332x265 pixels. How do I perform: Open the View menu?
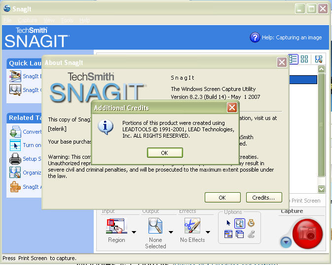pos(49,21)
